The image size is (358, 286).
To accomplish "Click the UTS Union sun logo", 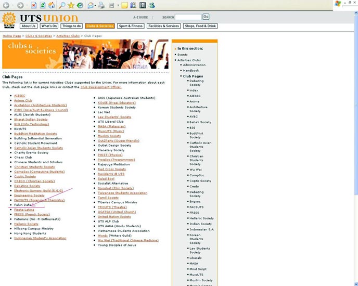I will point(9,20).
